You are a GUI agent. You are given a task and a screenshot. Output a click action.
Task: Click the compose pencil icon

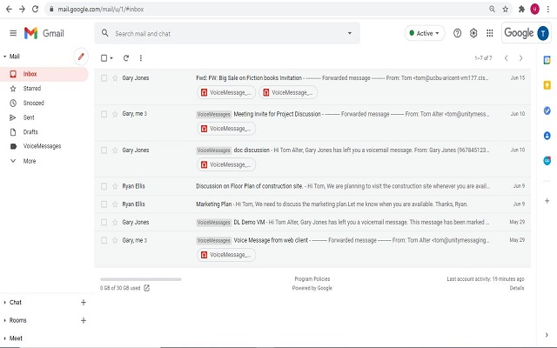point(81,57)
